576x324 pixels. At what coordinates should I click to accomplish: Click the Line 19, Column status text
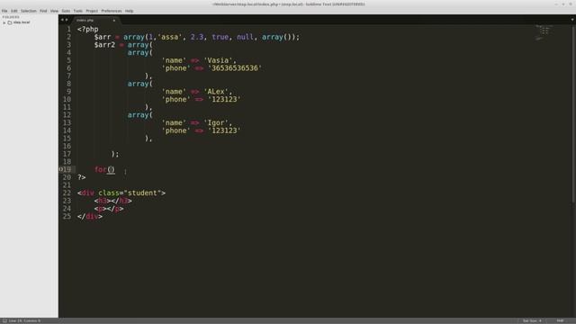24,320
